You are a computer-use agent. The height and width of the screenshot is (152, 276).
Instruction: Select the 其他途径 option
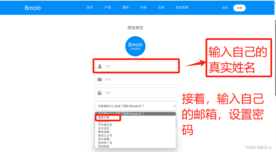pyautogui.click(x=135, y=146)
